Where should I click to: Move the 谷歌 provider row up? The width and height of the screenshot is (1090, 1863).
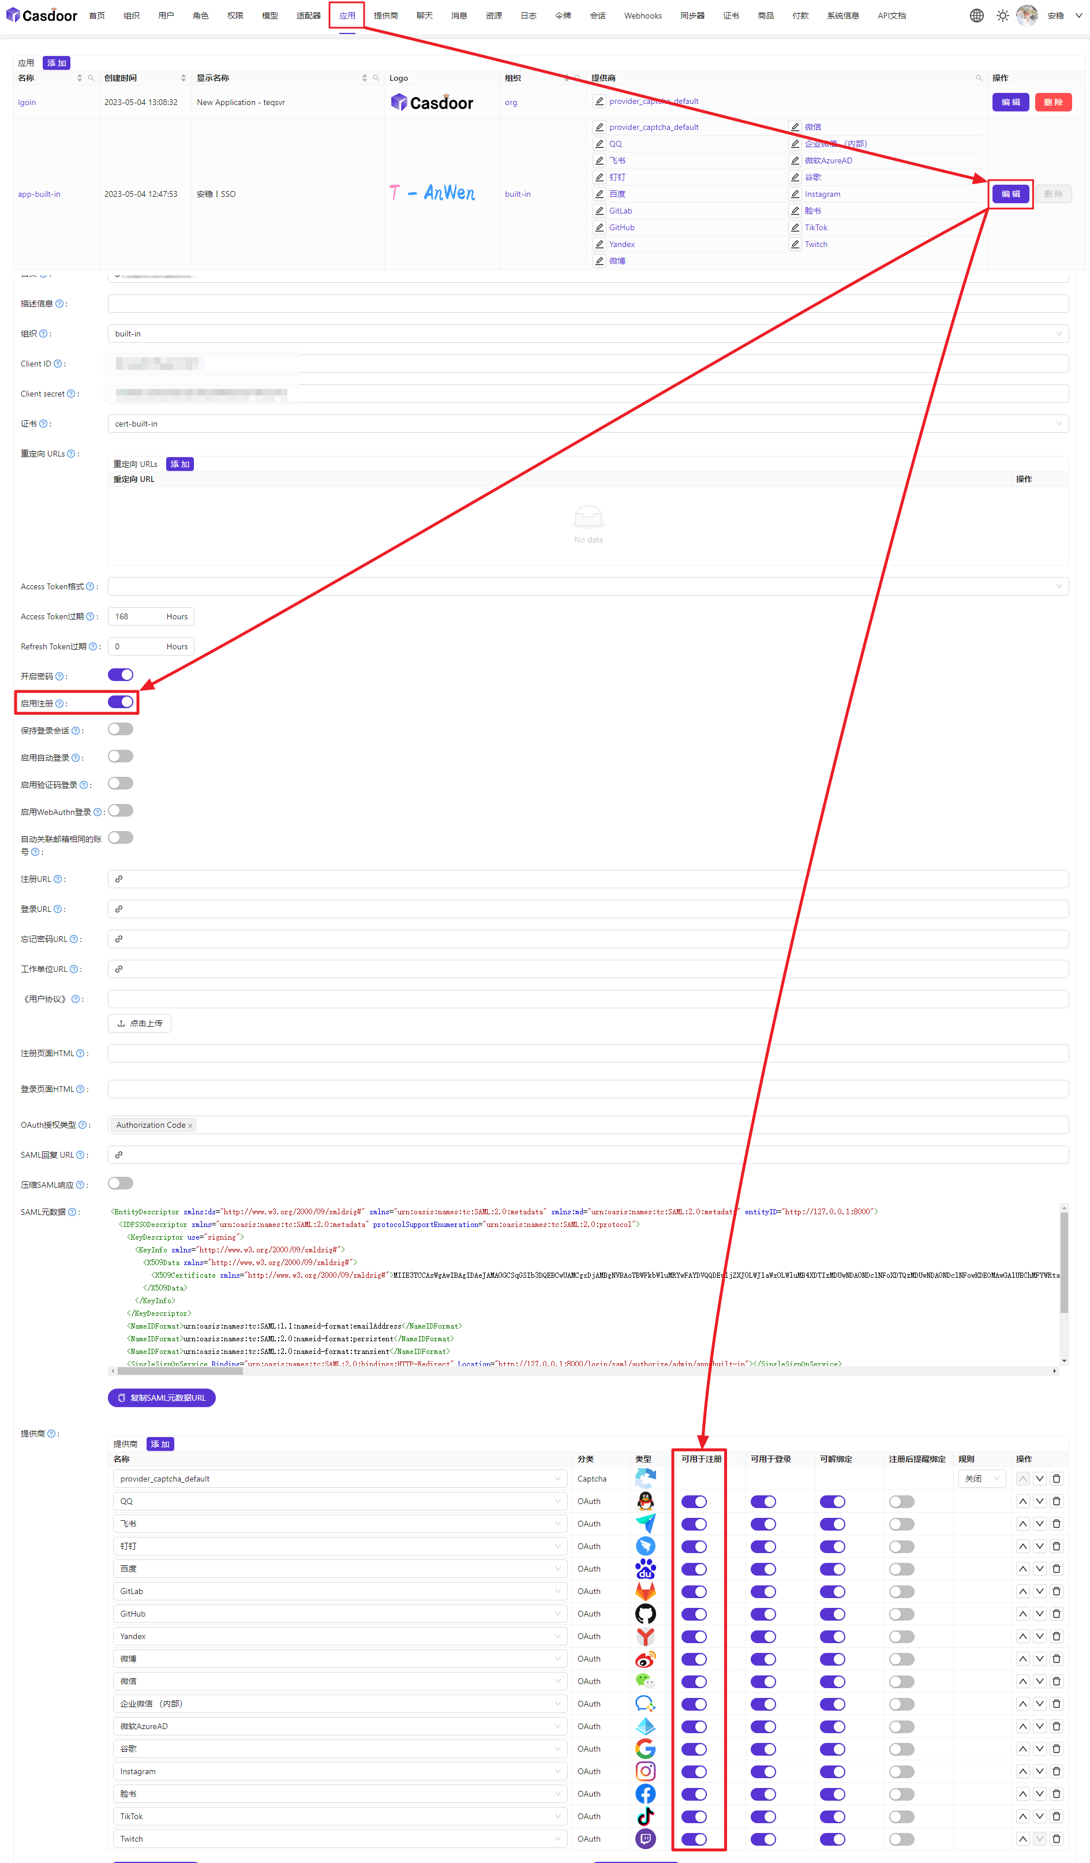(x=1022, y=1748)
